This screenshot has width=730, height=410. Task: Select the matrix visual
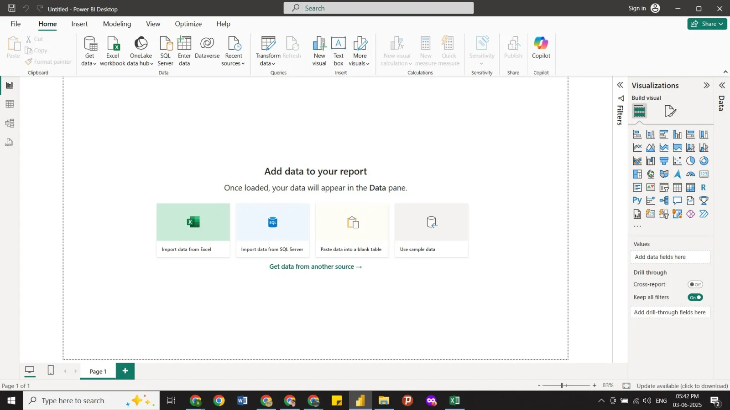691,187
